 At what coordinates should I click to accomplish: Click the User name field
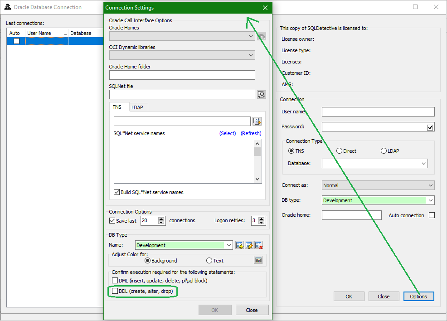(378, 112)
